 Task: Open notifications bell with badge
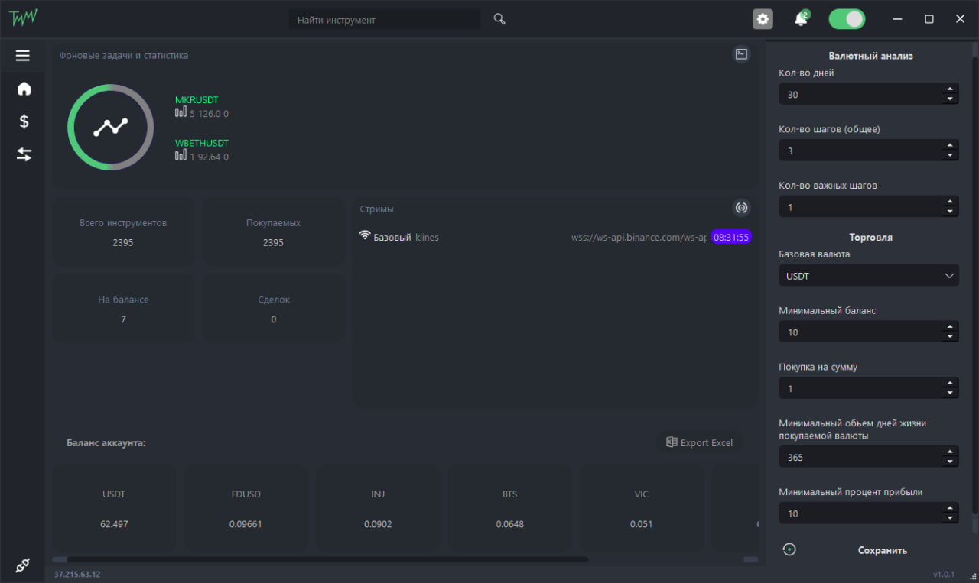(x=802, y=18)
